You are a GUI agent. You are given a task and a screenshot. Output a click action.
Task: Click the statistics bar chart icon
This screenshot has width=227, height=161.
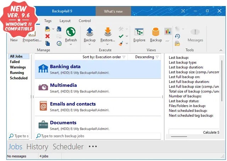168,32
